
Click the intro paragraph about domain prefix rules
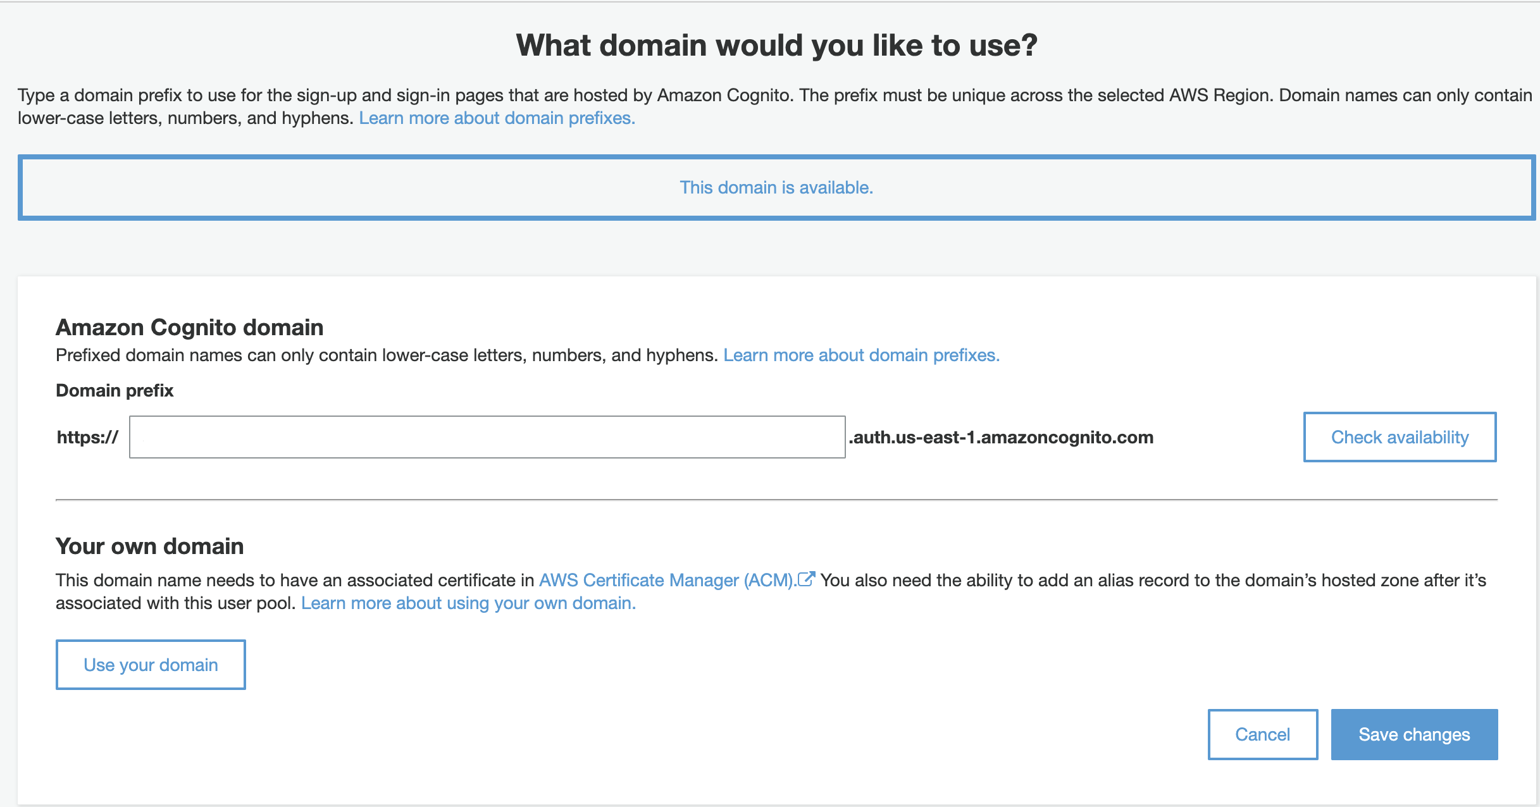[x=774, y=107]
